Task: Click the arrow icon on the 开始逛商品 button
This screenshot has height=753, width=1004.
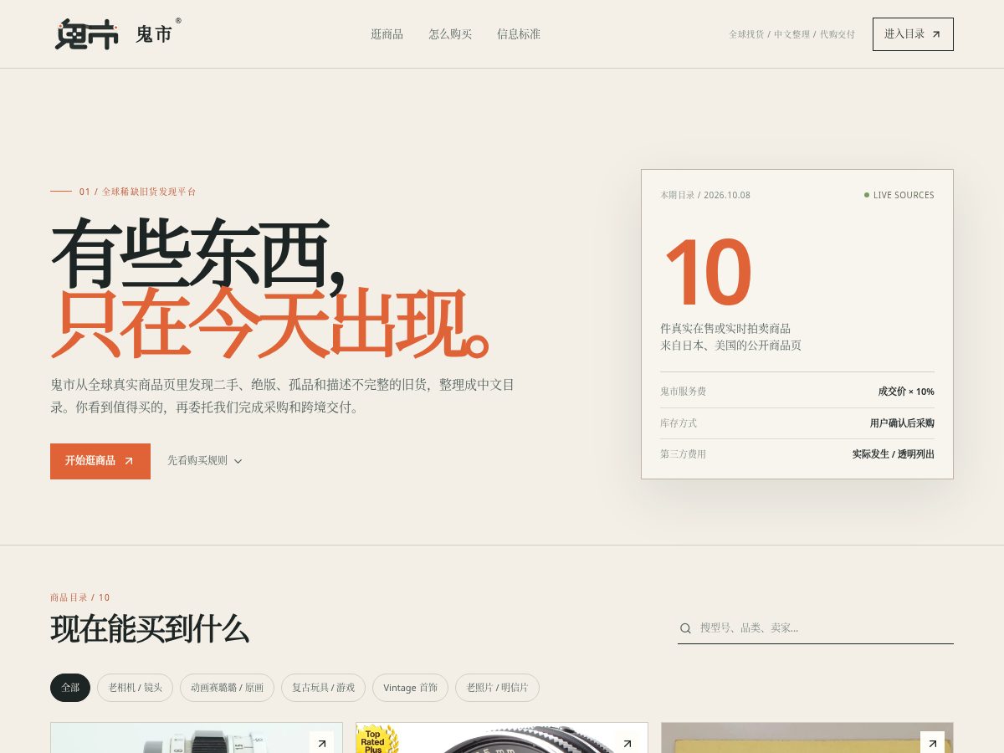Action: [129, 461]
